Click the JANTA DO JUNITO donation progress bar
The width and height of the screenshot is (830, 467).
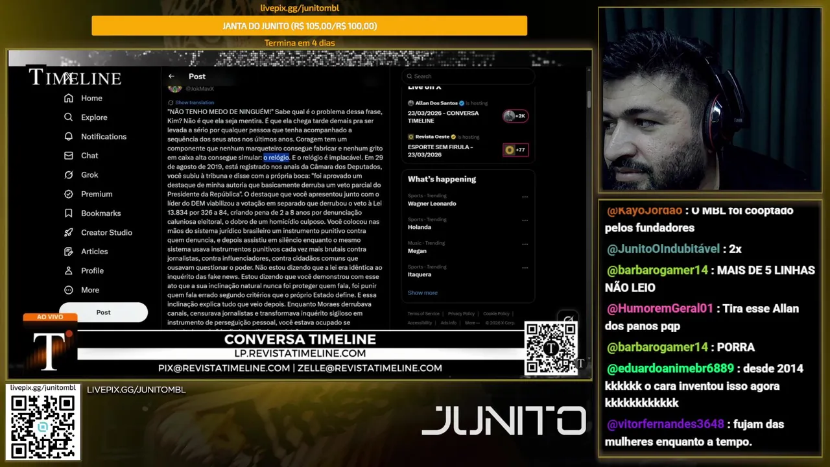(309, 26)
